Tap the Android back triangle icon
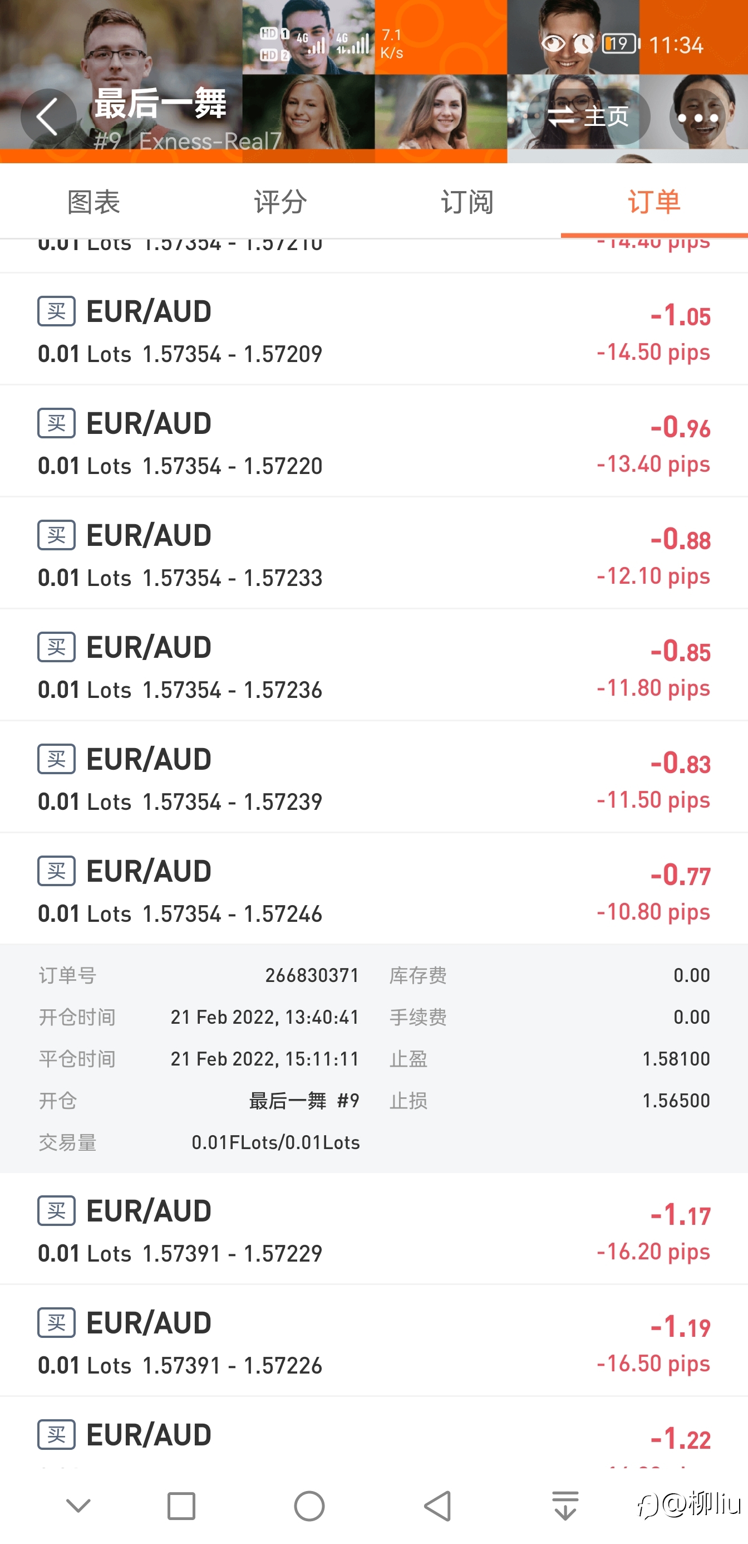This screenshot has height=1544, width=748. (437, 1505)
